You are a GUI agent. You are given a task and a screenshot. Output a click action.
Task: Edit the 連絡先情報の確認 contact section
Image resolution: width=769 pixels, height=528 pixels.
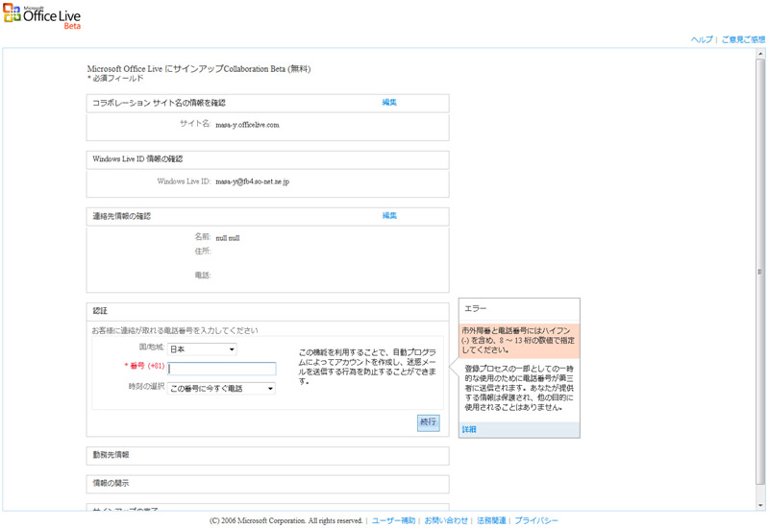389,215
